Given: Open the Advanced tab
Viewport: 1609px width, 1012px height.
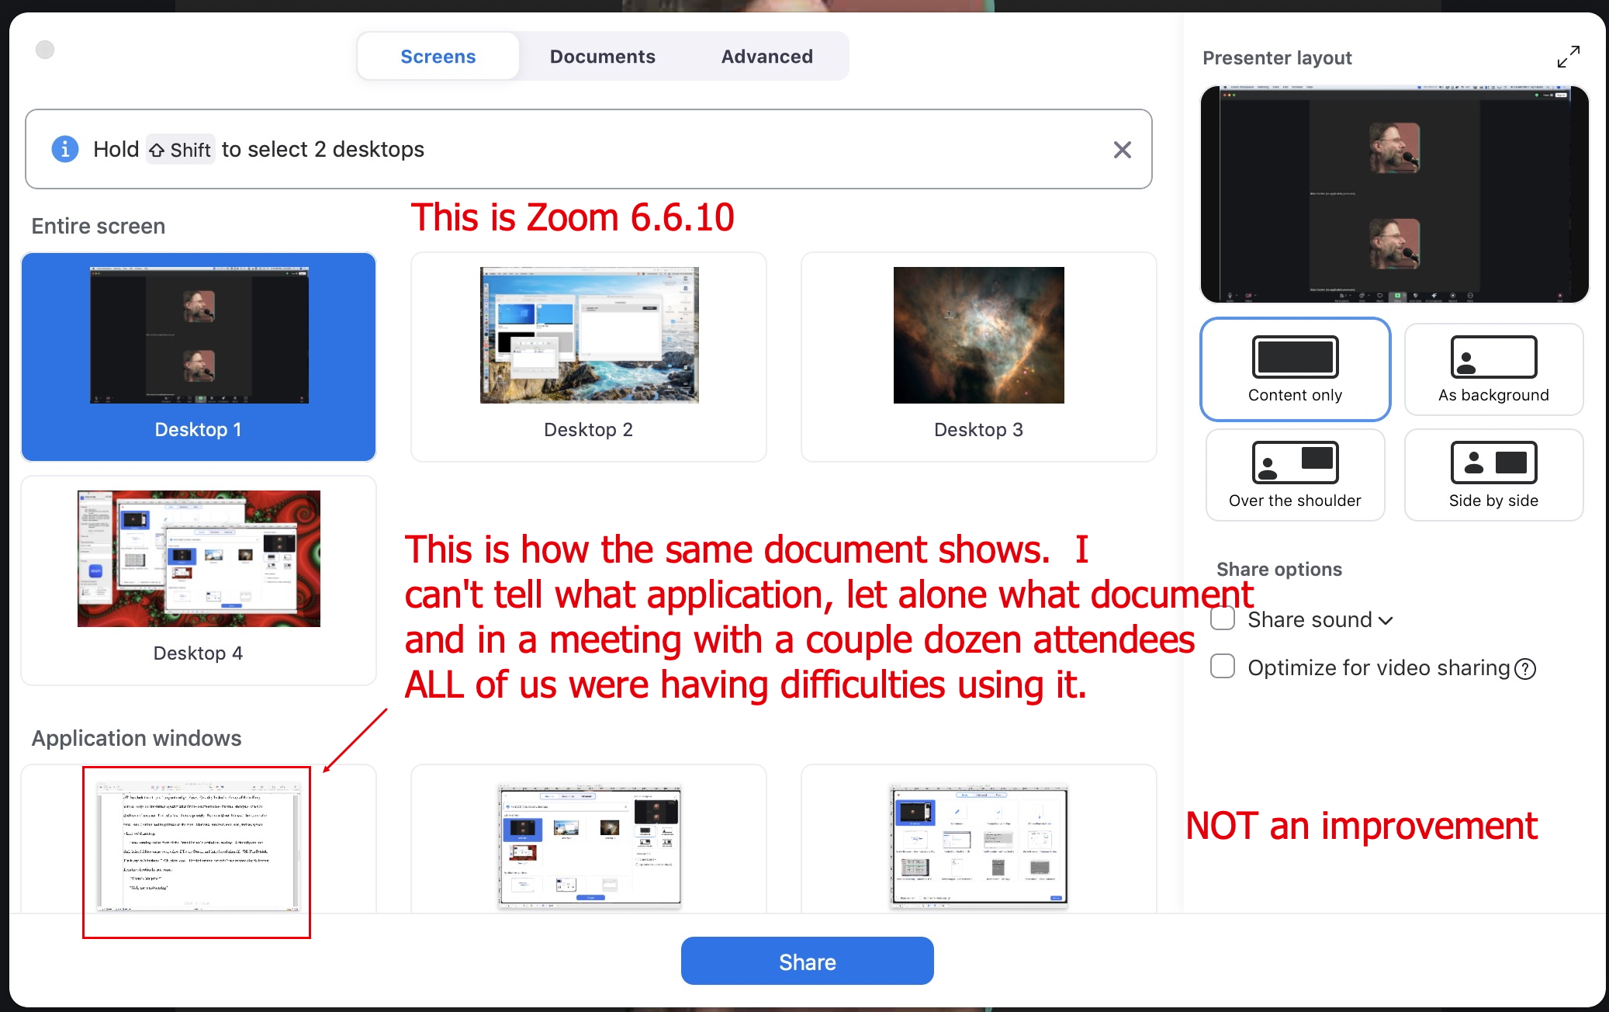Looking at the screenshot, I should (766, 57).
